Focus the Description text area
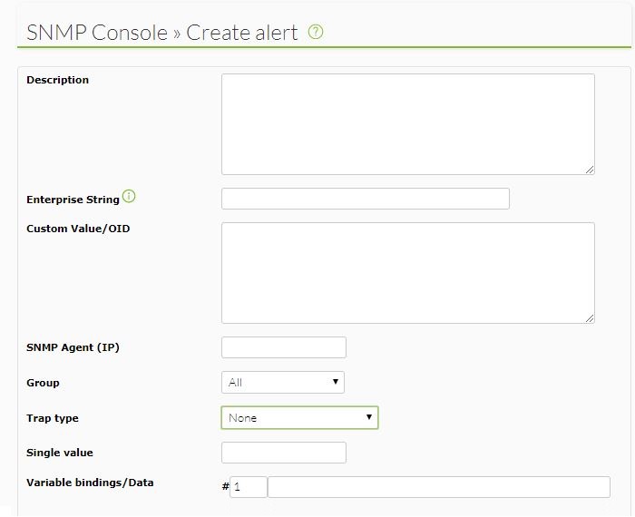 408,124
